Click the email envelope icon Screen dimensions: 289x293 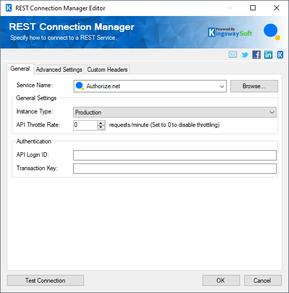click(x=233, y=55)
